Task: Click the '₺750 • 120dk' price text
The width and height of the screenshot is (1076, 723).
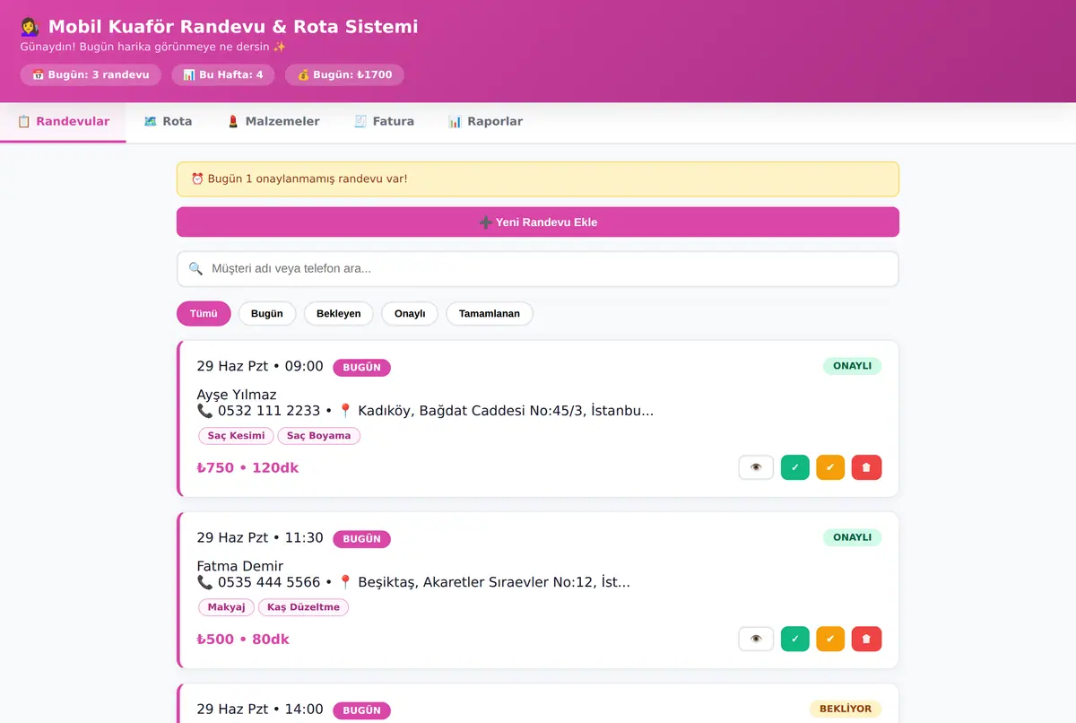Action: (x=247, y=467)
